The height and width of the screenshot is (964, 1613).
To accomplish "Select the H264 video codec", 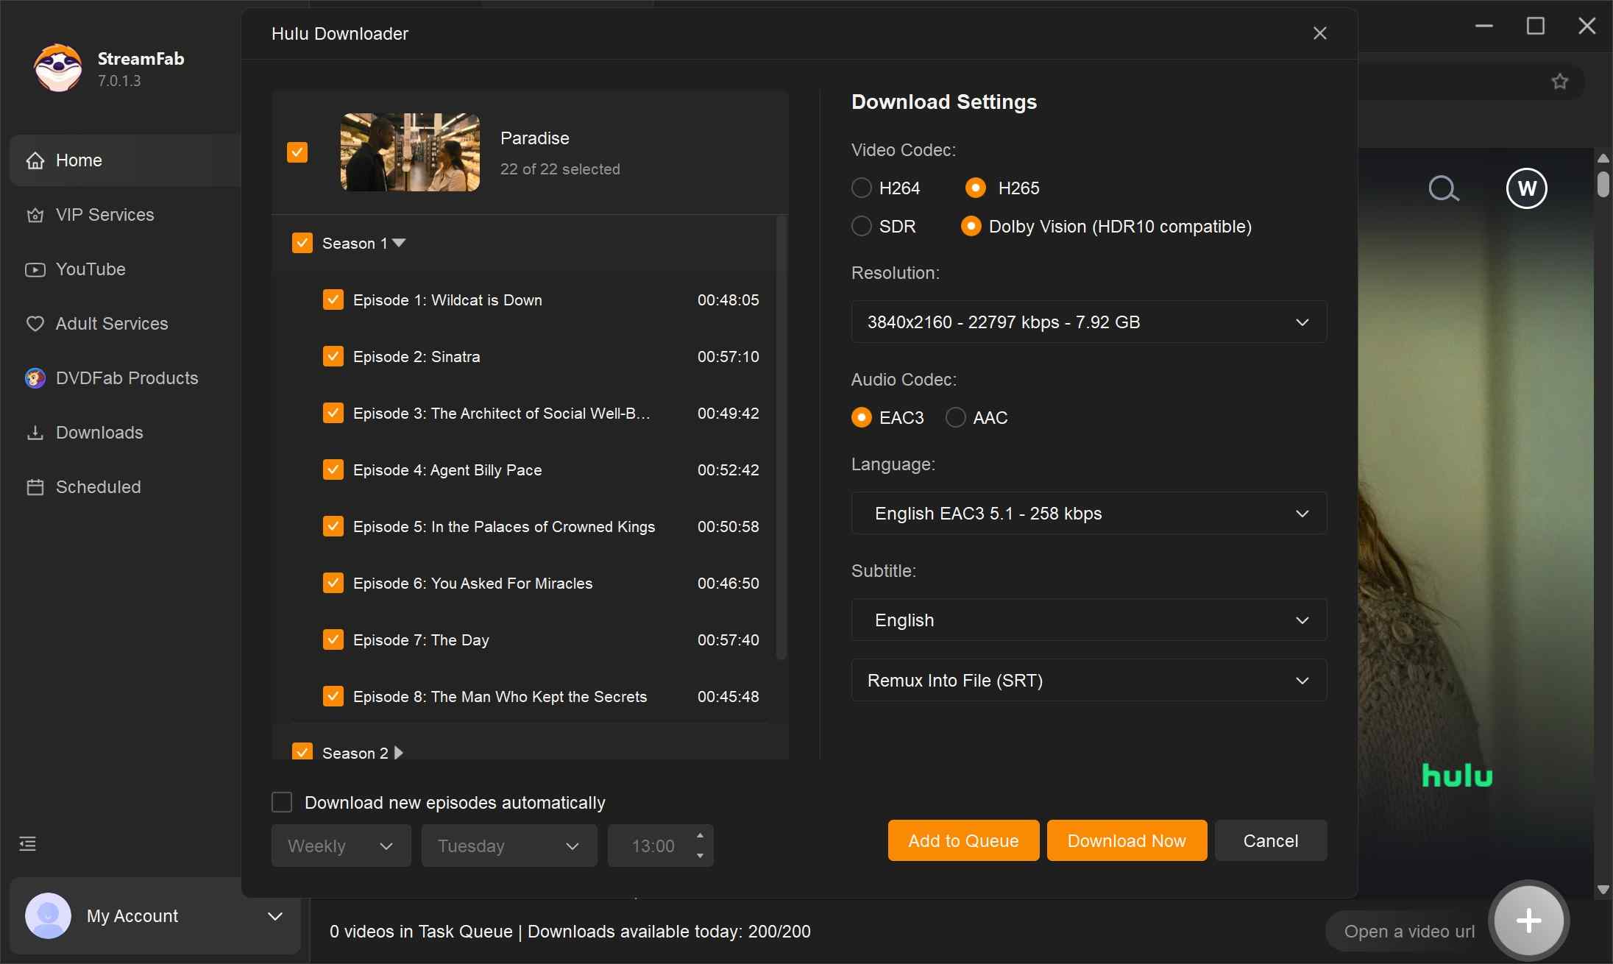I will click(x=861, y=188).
